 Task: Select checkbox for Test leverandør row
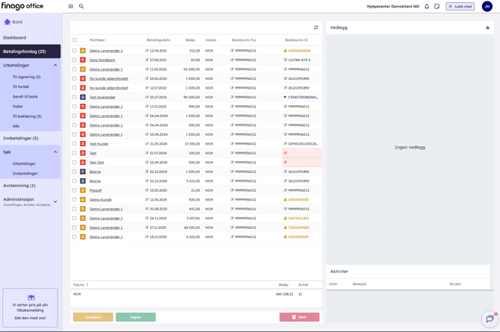point(75,97)
